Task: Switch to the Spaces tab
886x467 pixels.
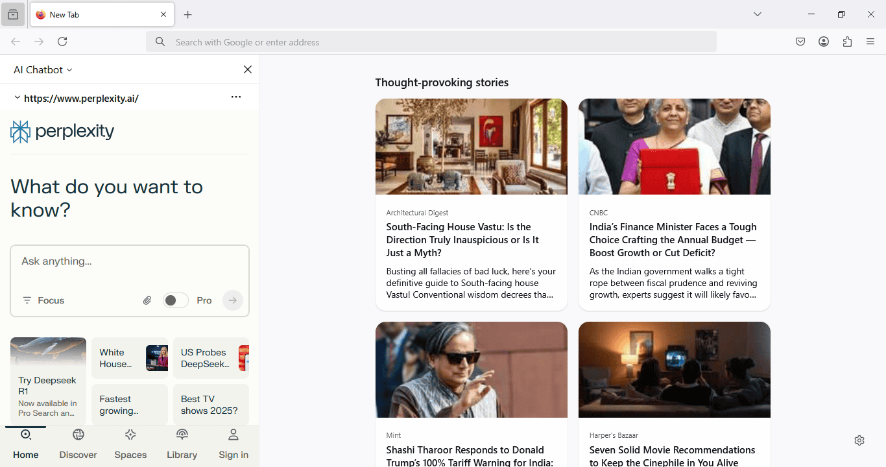Action: pyautogui.click(x=130, y=444)
